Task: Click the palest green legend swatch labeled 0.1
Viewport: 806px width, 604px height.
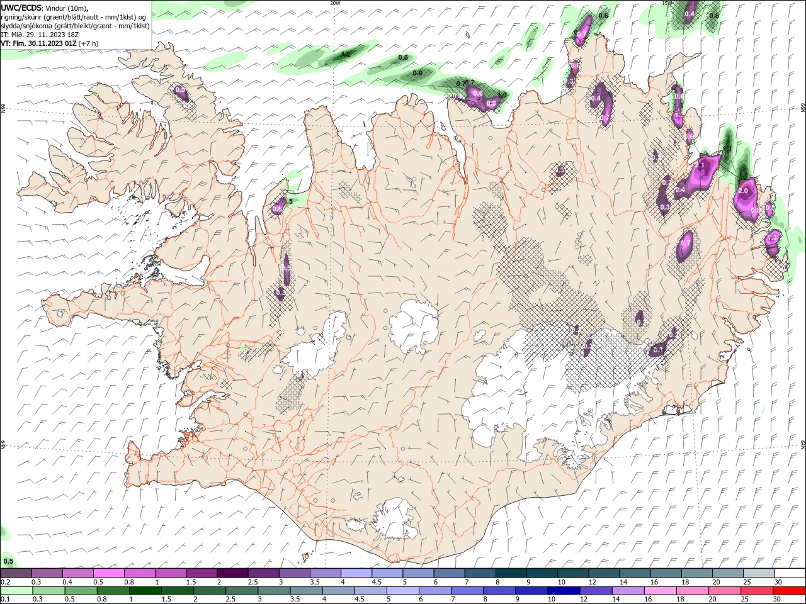Action: [17, 591]
